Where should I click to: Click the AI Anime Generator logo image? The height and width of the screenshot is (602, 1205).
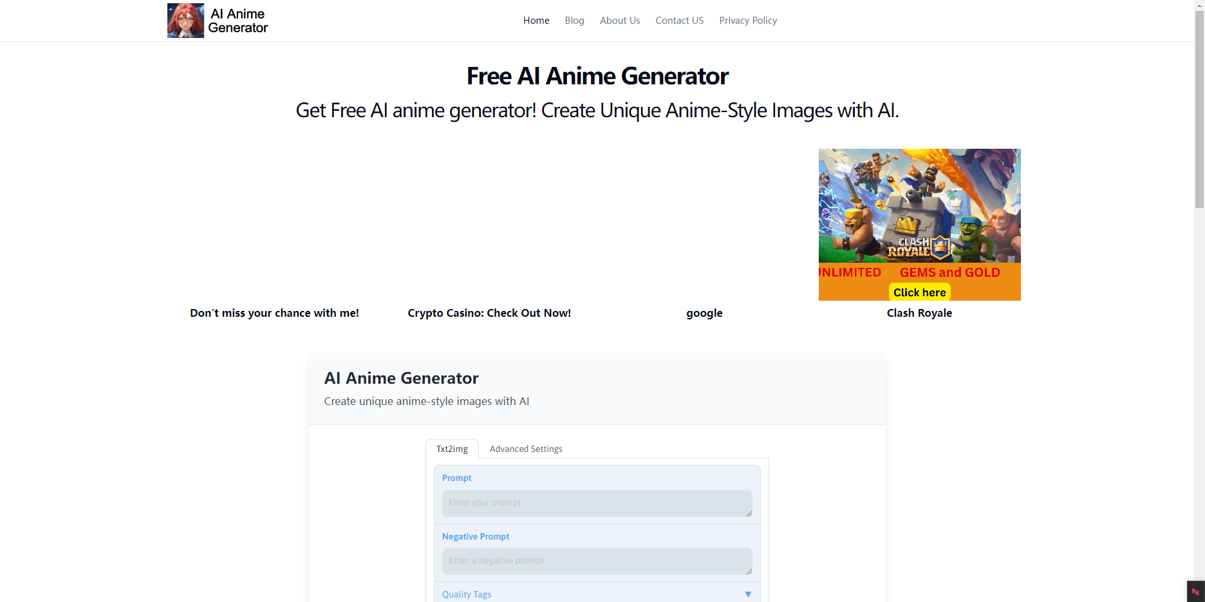pos(185,21)
